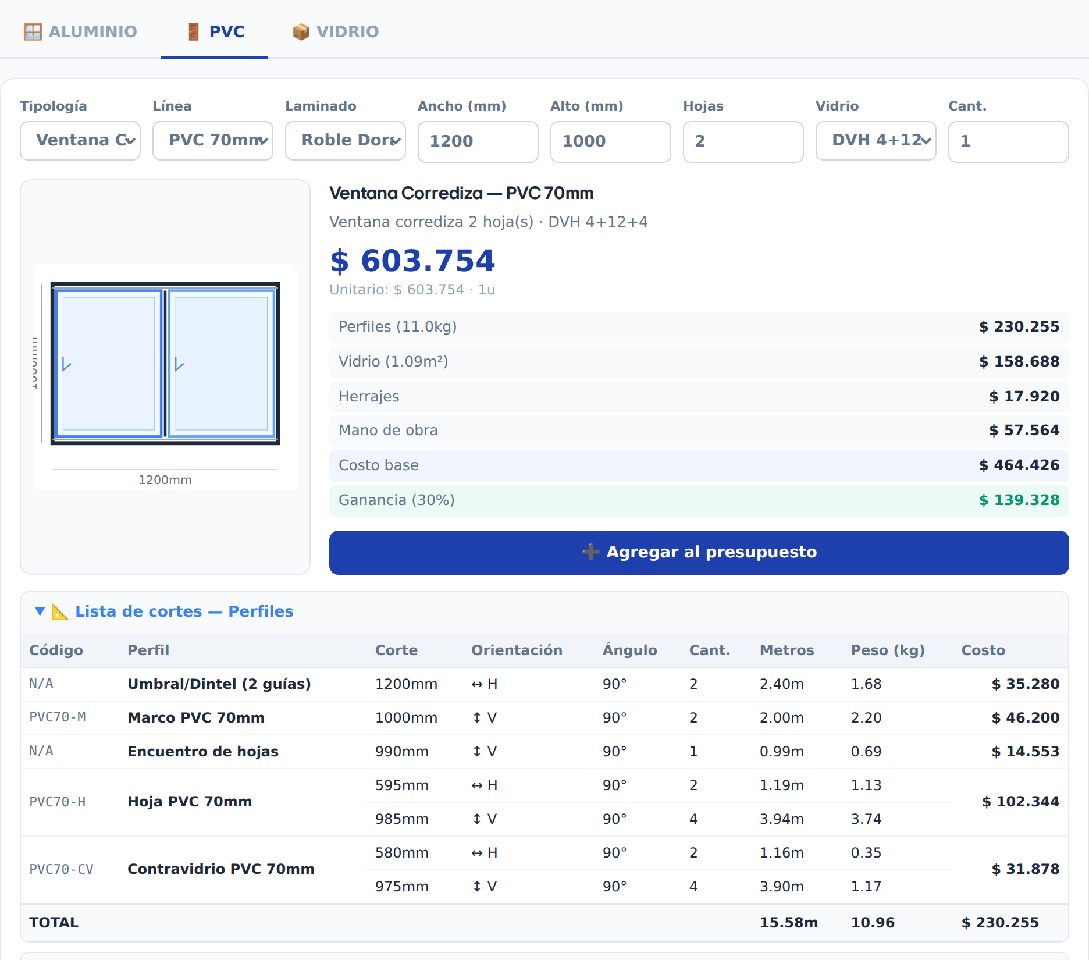Viewport: 1089px width, 960px height.
Task: Click the plus icon on Agregar button
Action: point(590,552)
